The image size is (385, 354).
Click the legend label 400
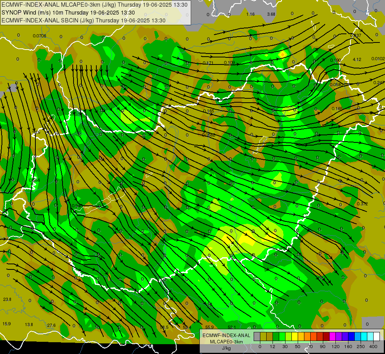[373, 347]
